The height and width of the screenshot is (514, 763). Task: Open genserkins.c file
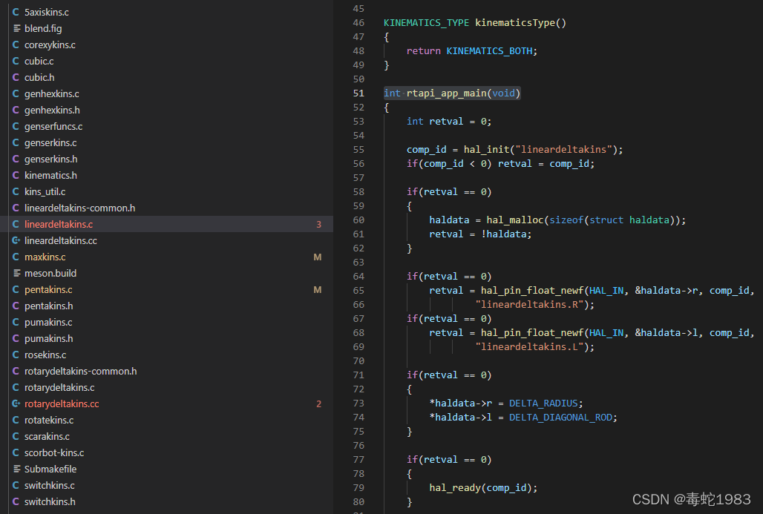tap(50, 142)
